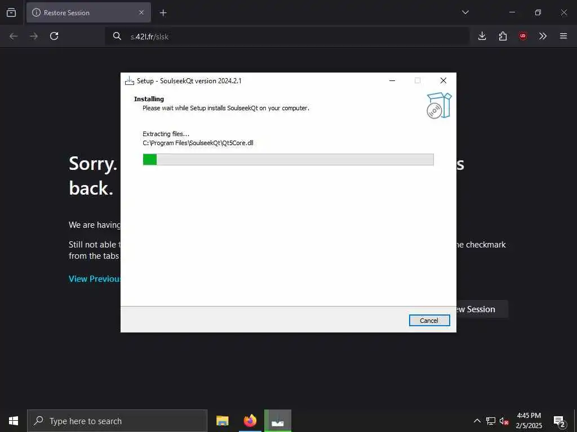The image size is (577, 432).
Task: Close the SoulseekQt Setup dialog
Action: 443,80
